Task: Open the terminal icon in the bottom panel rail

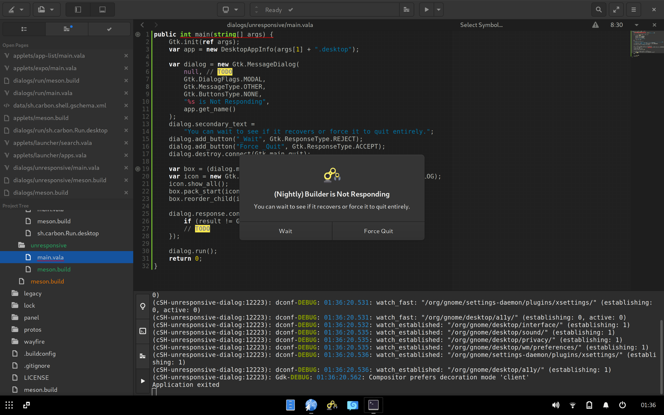Action: [x=143, y=331]
